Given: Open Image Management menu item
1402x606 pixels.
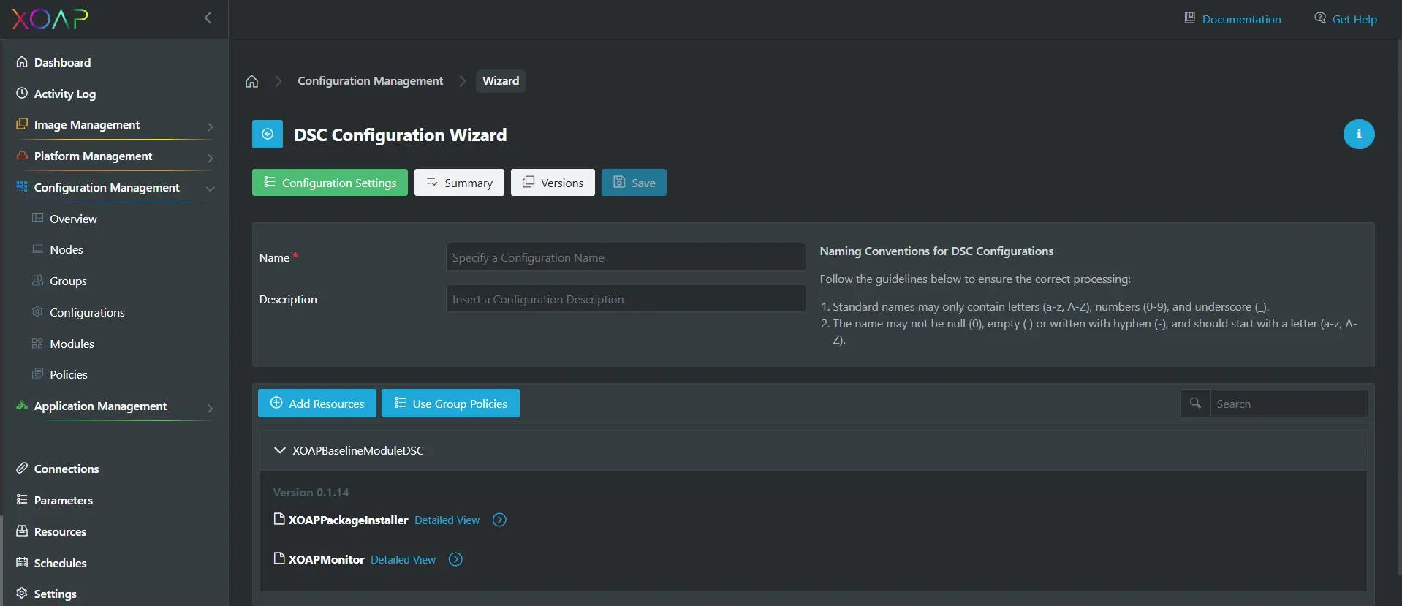Looking at the screenshot, I should click(x=86, y=125).
